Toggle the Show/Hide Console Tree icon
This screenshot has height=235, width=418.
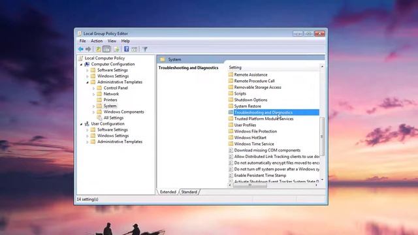(106, 49)
